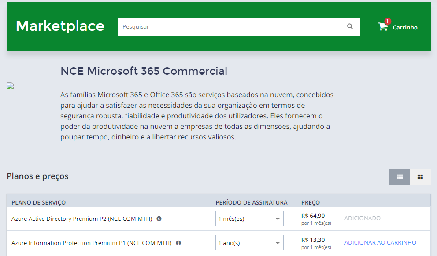Switch to grid view layout

click(x=420, y=177)
